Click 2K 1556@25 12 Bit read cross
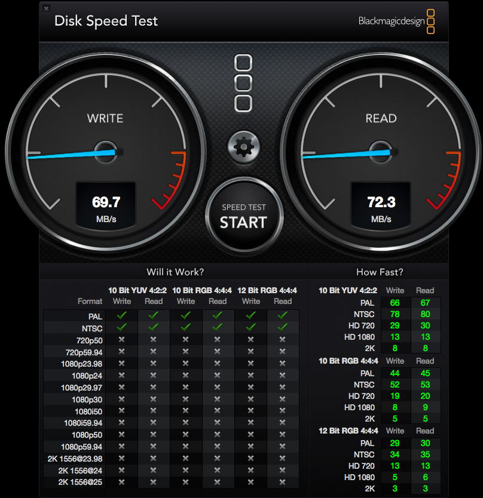The width and height of the screenshot is (483, 498). pos(282,482)
